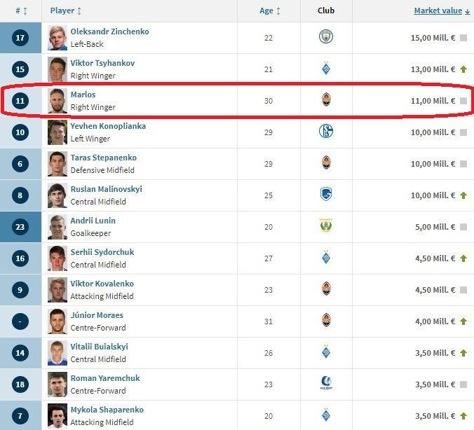Sort table by shirt number column
Screen dimensions: 474x430
pos(21,11)
